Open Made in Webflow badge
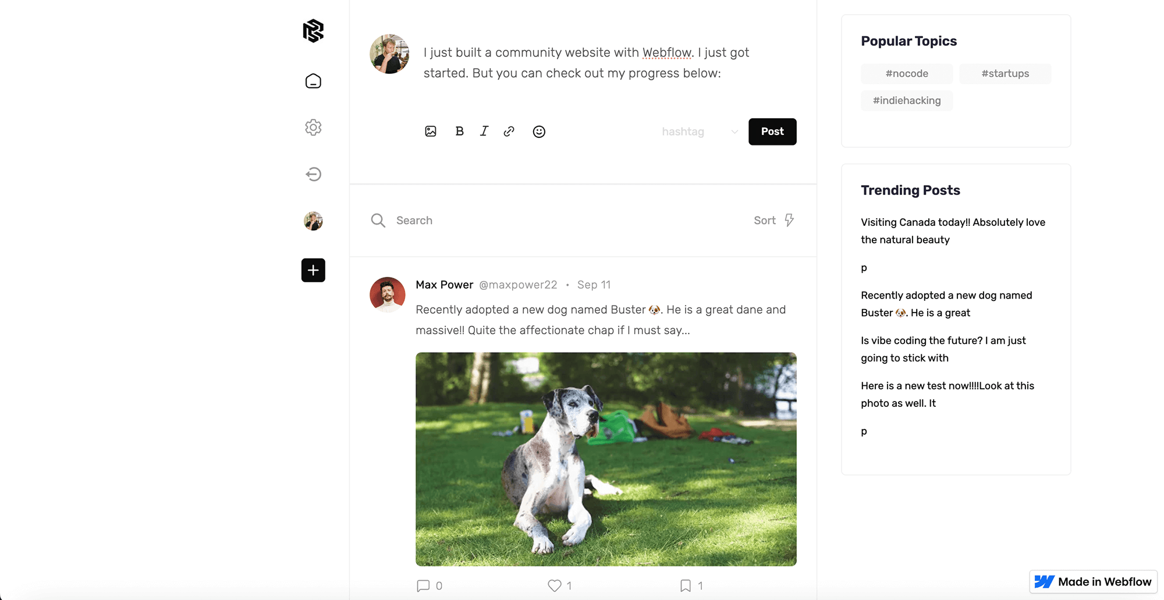Screen dimensions: 1164x600 pyautogui.click(x=1093, y=581)
